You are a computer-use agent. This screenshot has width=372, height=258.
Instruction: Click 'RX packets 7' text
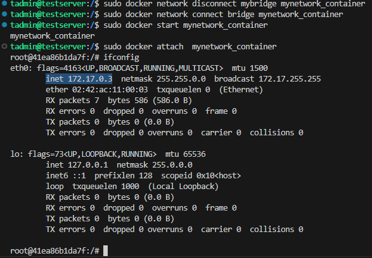(x=72, y=101)
